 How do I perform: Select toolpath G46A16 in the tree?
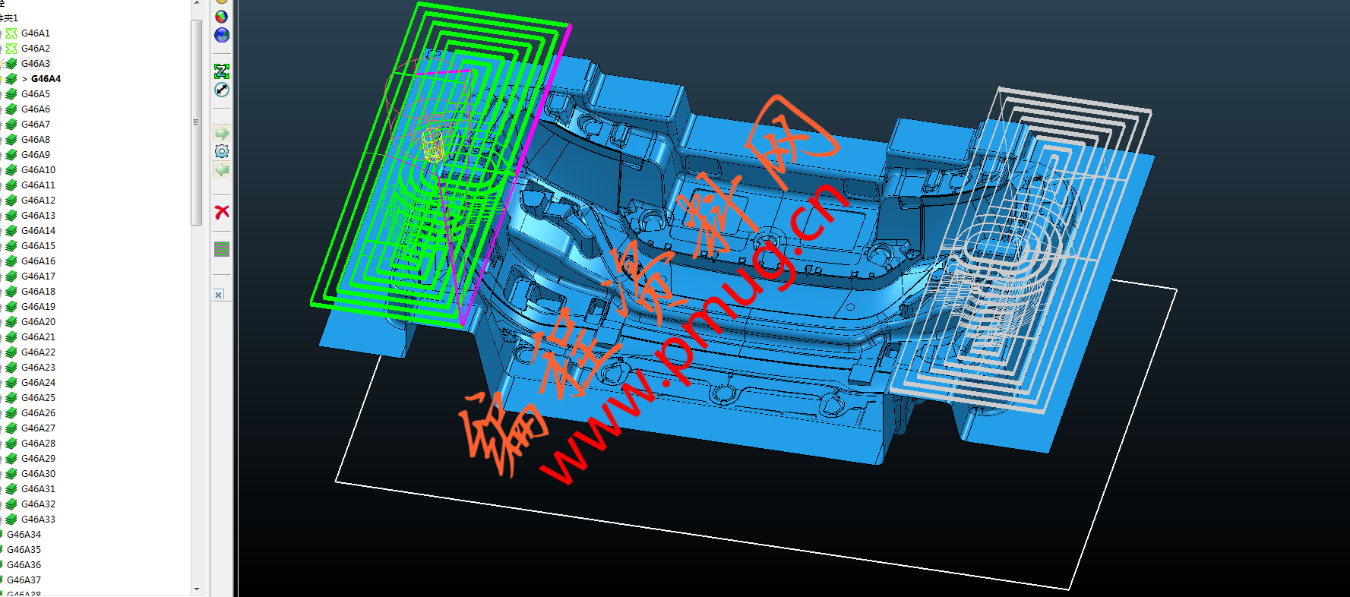pos(38,261)
